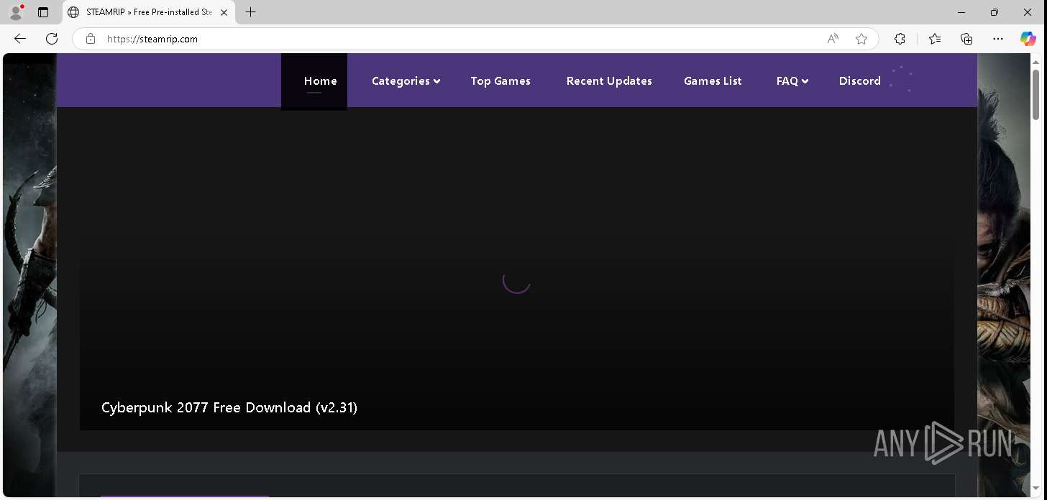Activate the Read aloud icon
1047x500 pixels.
(833, 39)
